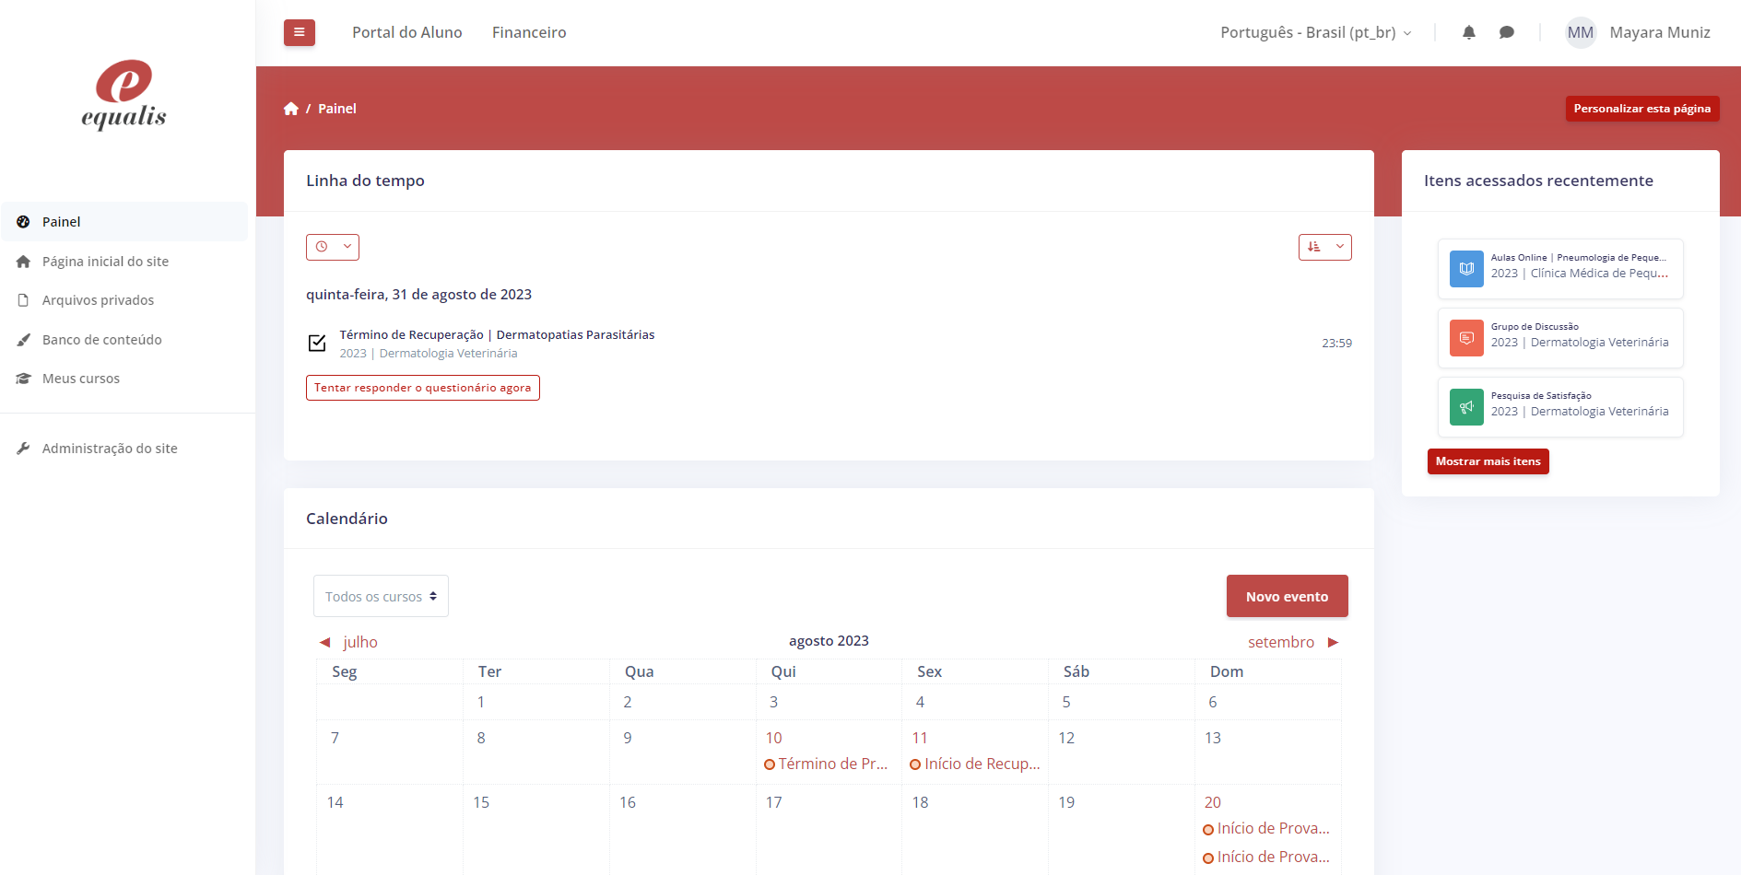Go to previous month julho
The height and width of the screenshot is (875, 1741).
tap(350, 642)
